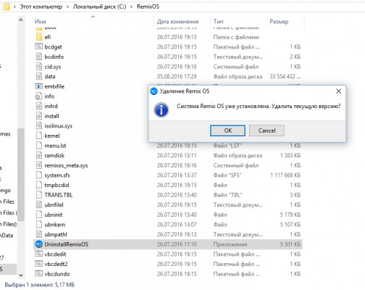Image resolution: width=365 pixels, height=290 pixels.
Task: Click the Размер column header
Action: tap(279, 22)
